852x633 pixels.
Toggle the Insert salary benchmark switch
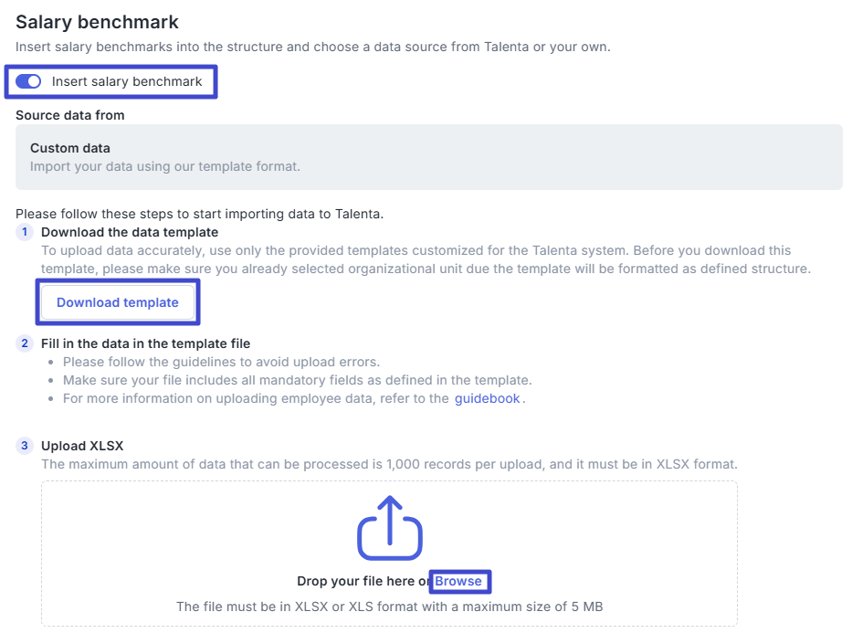click(29, 81)
